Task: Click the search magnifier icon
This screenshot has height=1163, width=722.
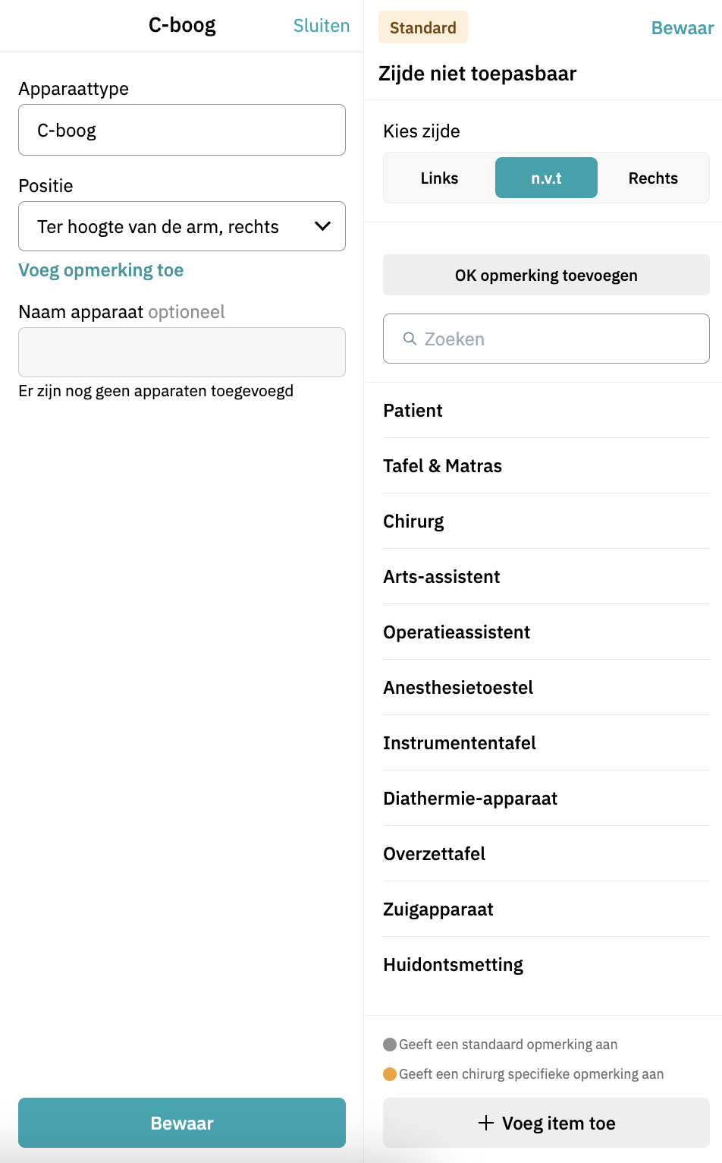Action: [410, 339]
